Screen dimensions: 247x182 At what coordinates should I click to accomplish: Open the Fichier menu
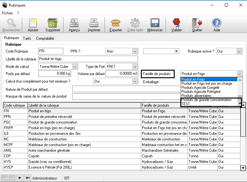click(8, 13)
